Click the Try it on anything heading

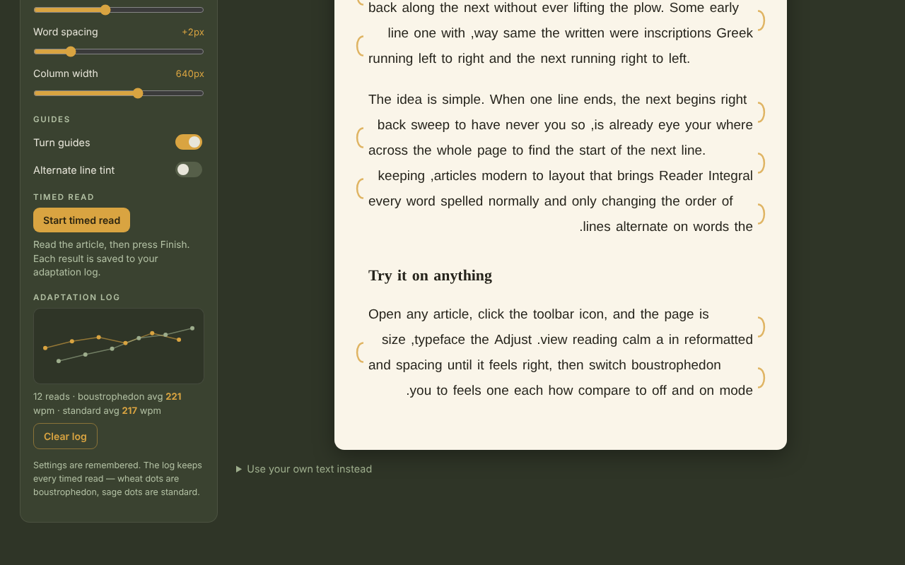tap(430, 275)
